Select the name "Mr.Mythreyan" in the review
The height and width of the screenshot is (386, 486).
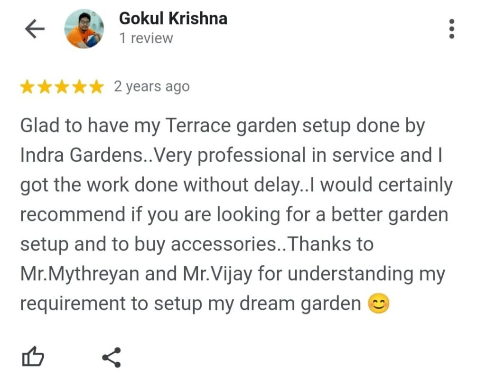[80, 275]
